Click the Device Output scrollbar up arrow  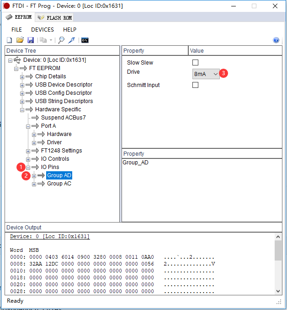click(x=278, y=237)
